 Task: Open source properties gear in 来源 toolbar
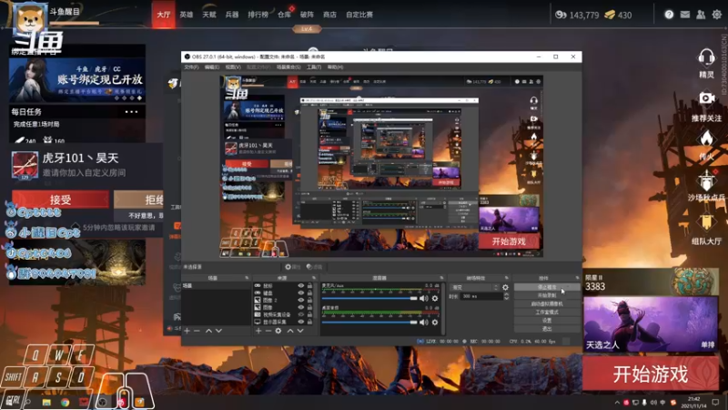278,331
